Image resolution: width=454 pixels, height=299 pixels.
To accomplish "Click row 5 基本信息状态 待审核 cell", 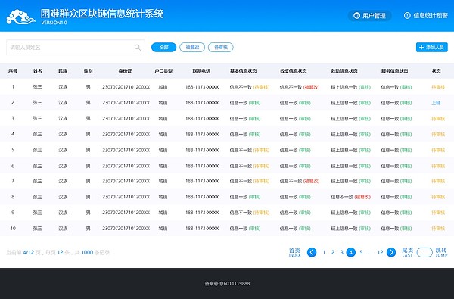I will (250, 150).
